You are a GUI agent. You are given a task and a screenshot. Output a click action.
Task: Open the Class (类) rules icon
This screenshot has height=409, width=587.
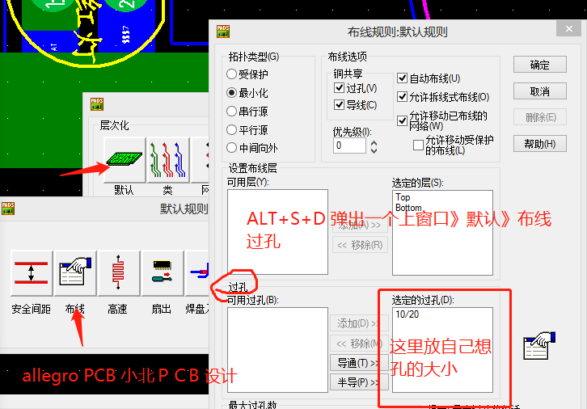point(168,160)
